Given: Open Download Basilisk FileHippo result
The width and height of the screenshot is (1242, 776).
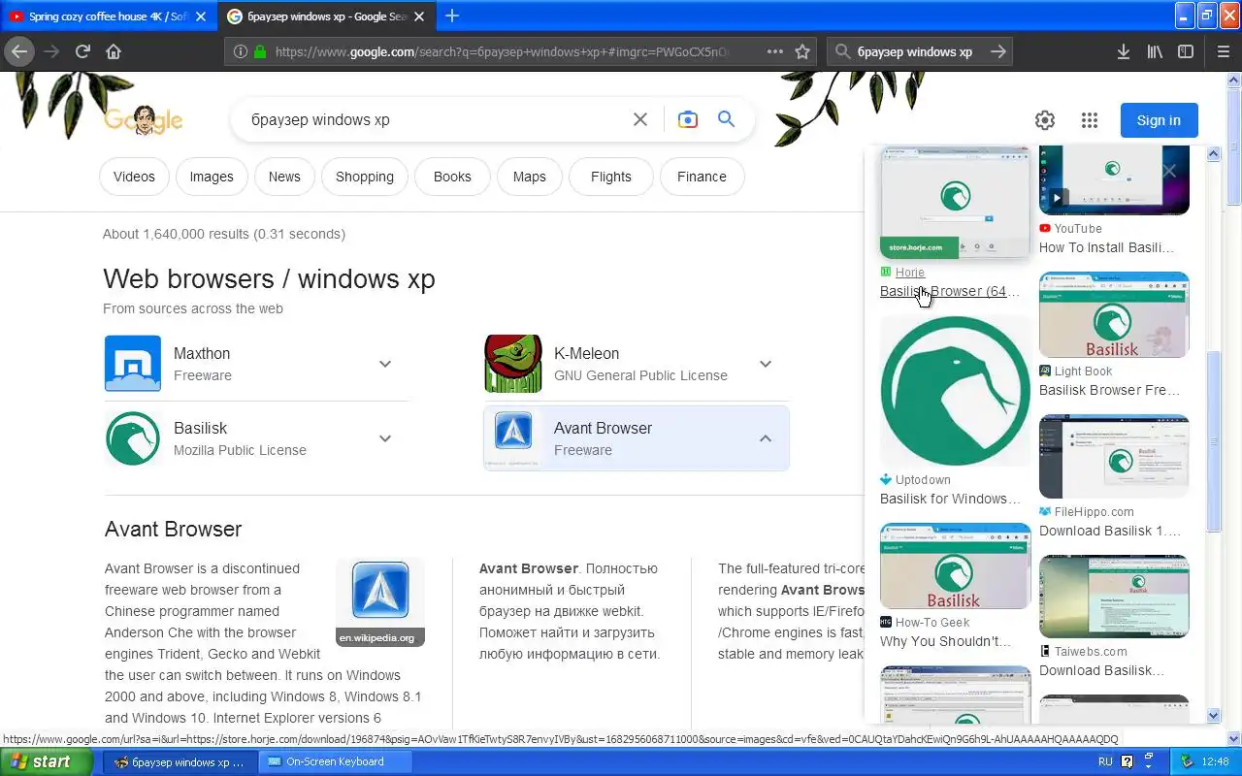Looking at the screenshot, I should click(1110, 531).
